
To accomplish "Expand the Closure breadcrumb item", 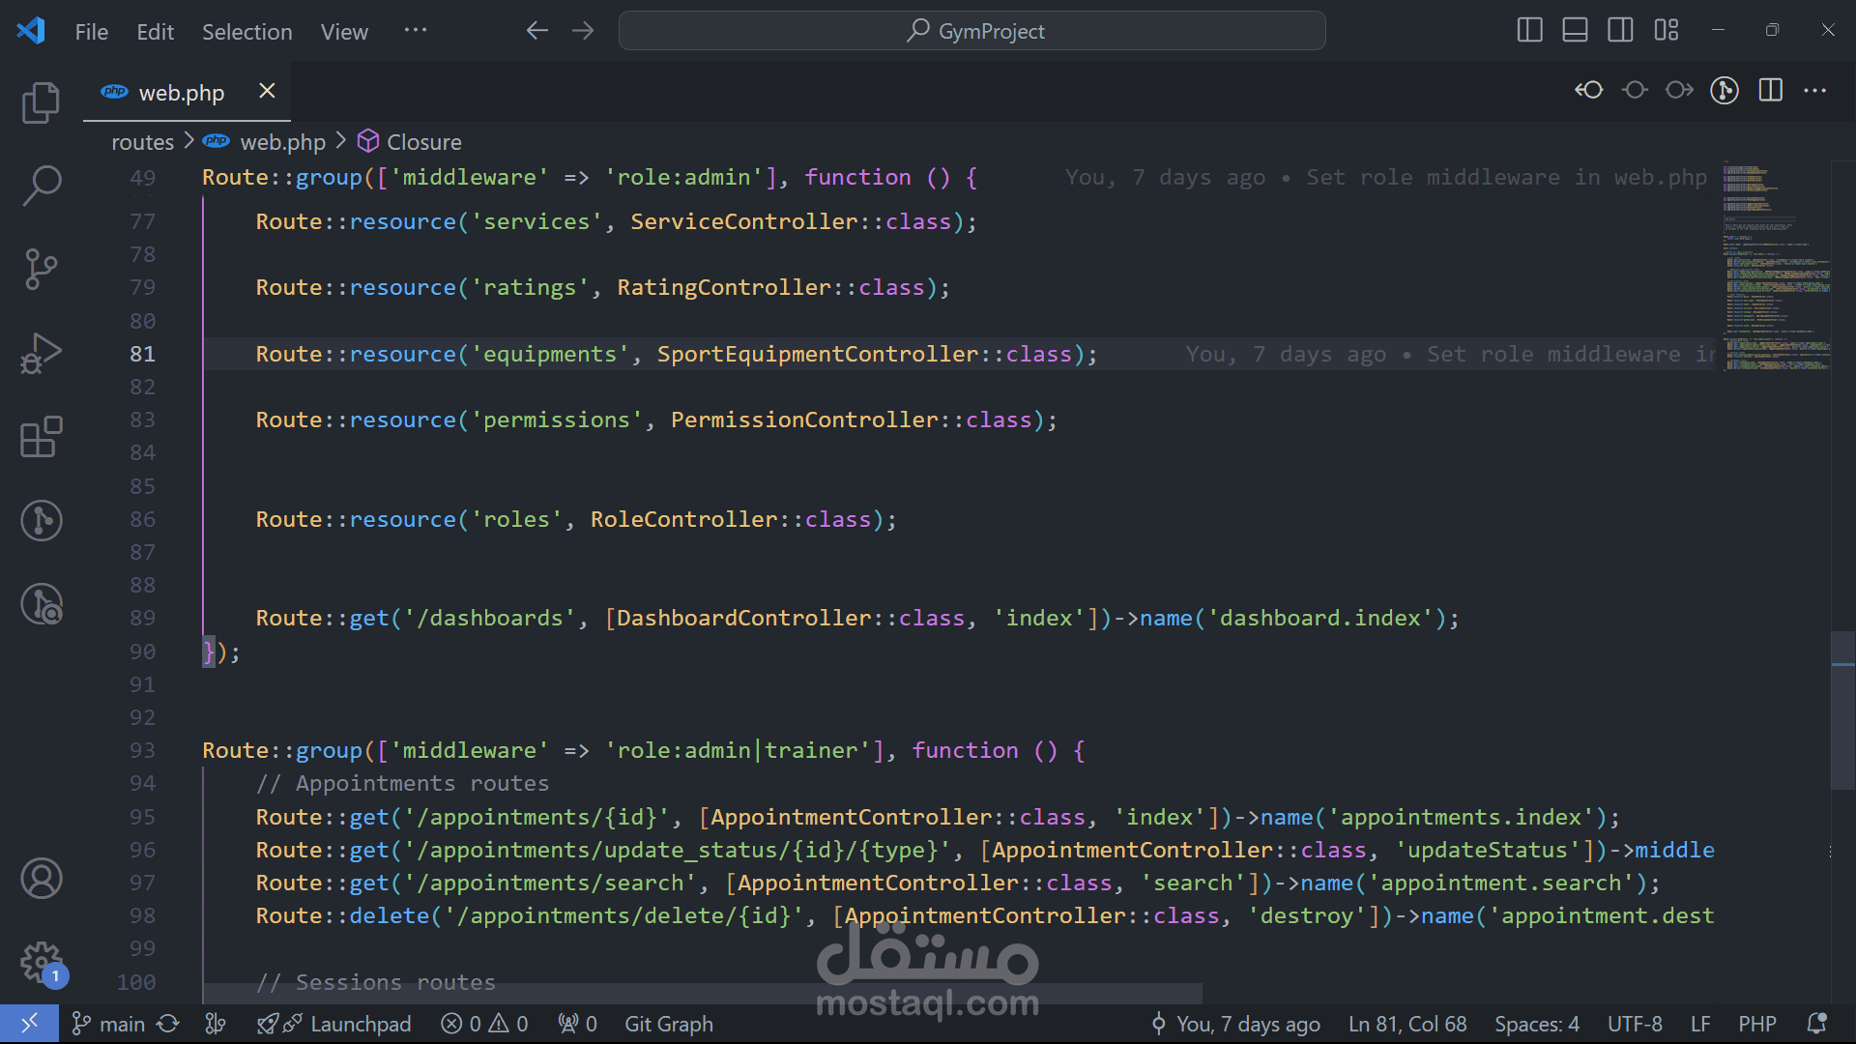I will point(423,142).
